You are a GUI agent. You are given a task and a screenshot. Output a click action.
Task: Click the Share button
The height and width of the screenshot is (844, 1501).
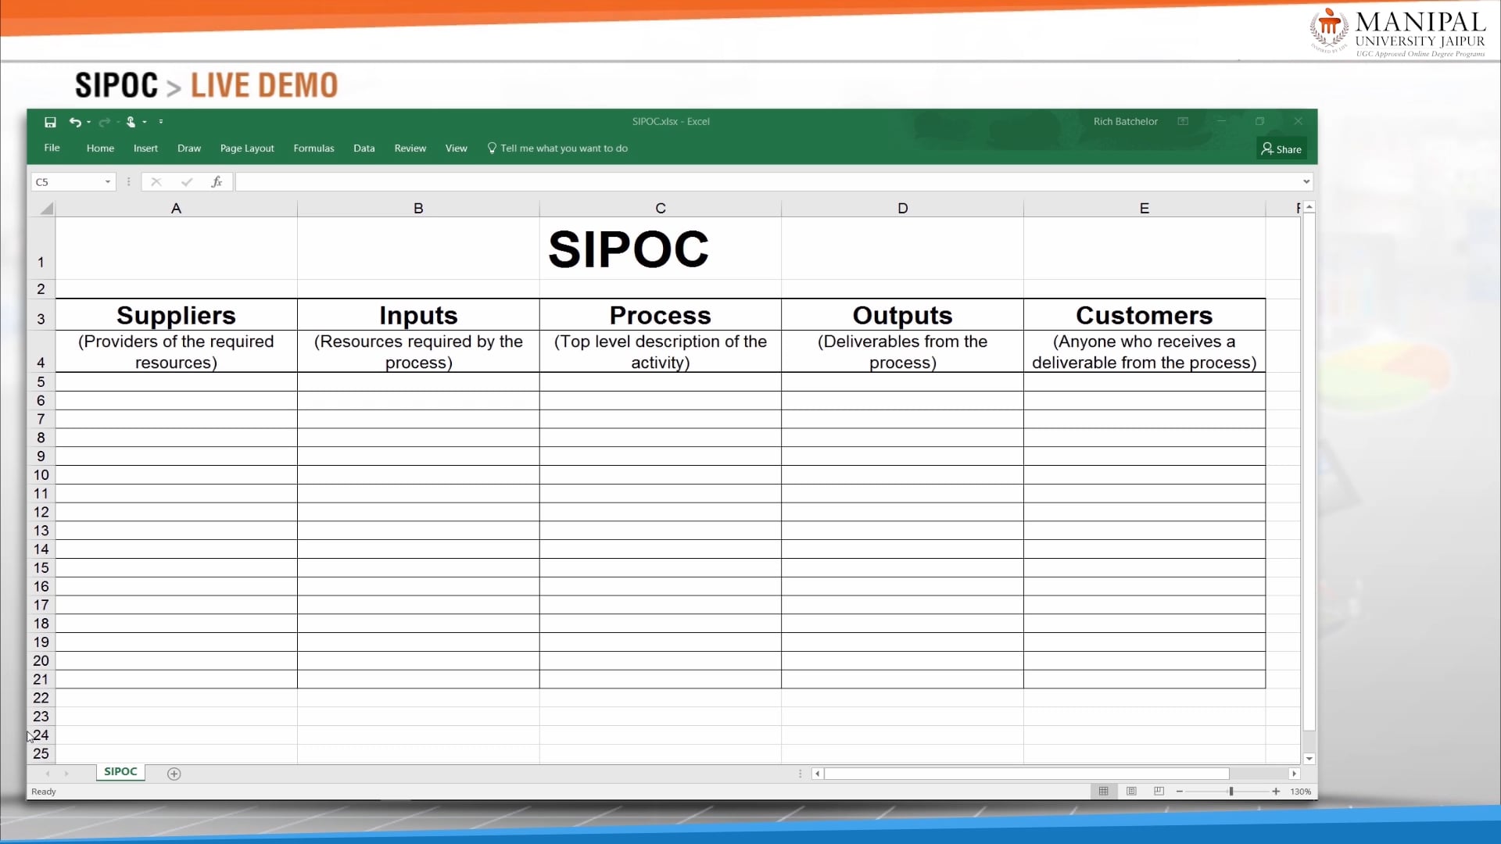point(1281,148)
